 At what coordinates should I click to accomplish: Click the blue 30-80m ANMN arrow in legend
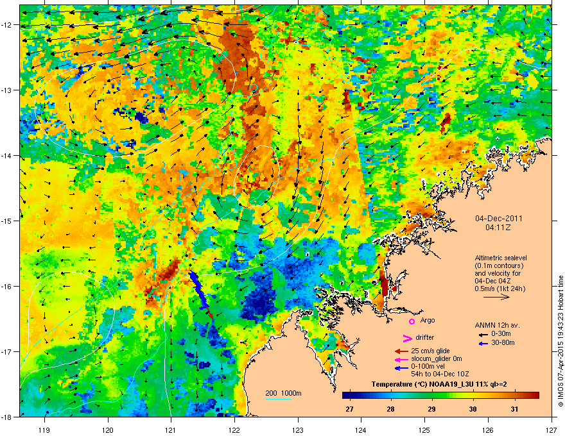[483, 343]
